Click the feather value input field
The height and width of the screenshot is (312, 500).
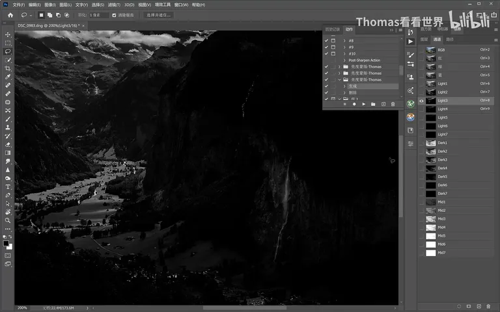point(98,15)
